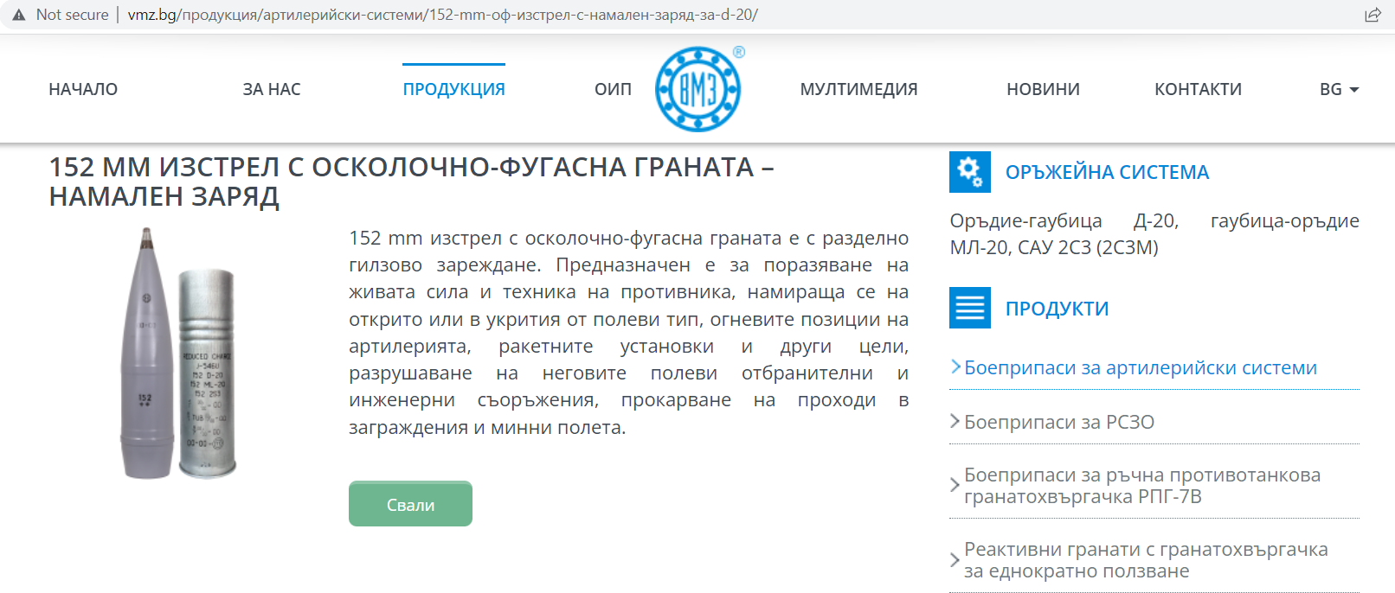This screenshot has width=1395, height=593.
Task: Click the Not secure warning icon
Action: [x=19, y=15]
